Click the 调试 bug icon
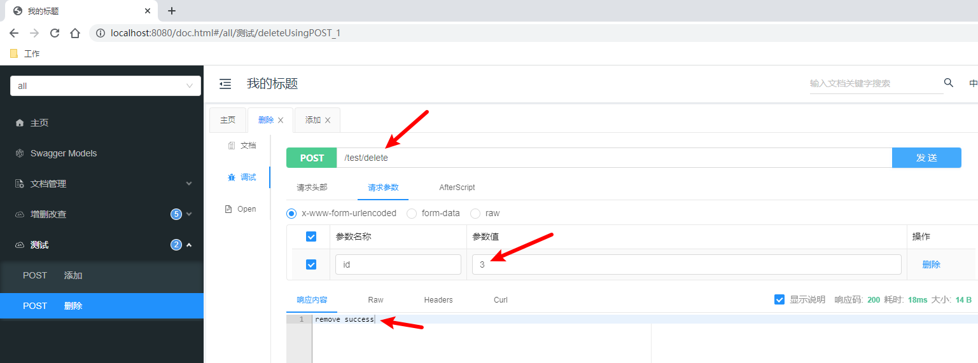 tap(232, 177)
